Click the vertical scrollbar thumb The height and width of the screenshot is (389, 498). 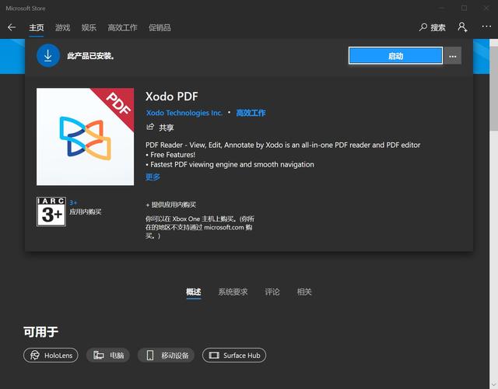[493, 88]
